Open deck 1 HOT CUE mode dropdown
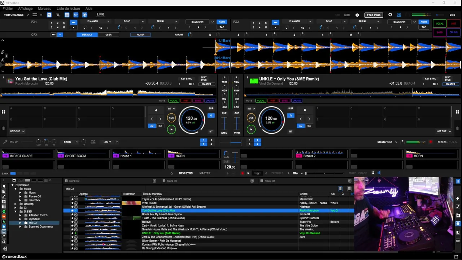Viewport: 462px width, 260px height. 17,131
